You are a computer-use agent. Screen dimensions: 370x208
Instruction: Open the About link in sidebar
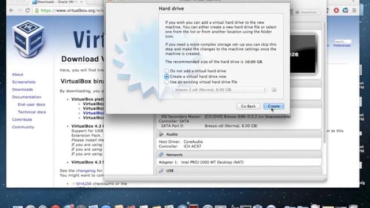(x=17, y=75)
